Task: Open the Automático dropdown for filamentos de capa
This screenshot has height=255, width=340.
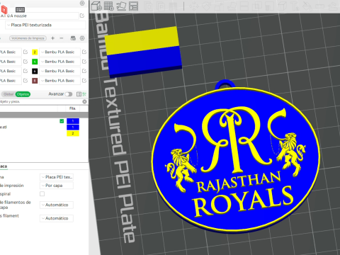Action: (x=57, y=205)
